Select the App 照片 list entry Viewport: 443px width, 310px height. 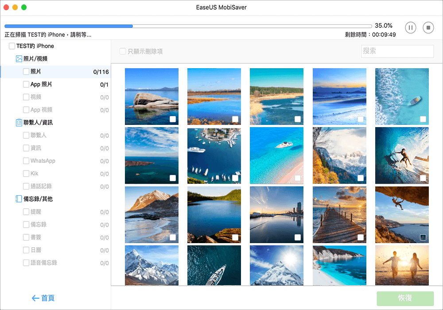(41, 85)
